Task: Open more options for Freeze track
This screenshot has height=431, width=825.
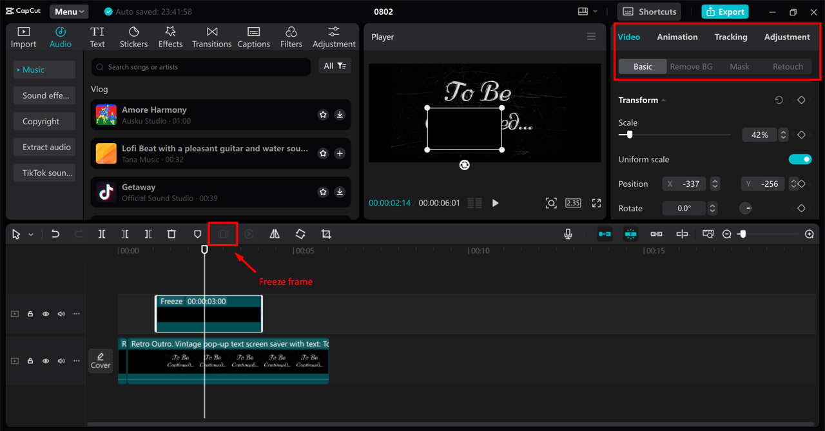Action: [77, 314]
